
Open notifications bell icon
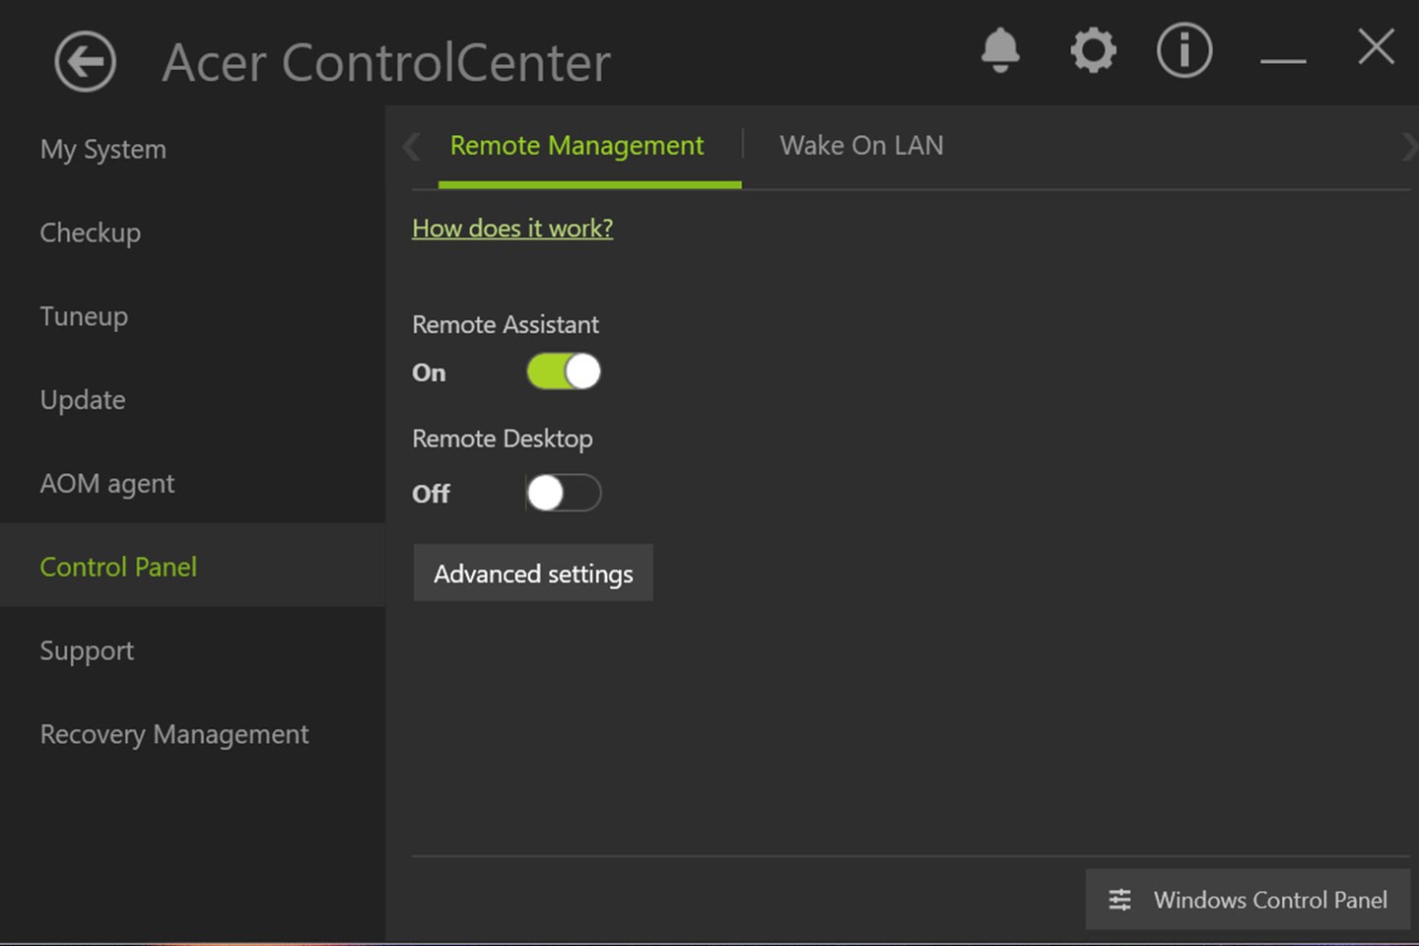click(x=1000, y=50)
